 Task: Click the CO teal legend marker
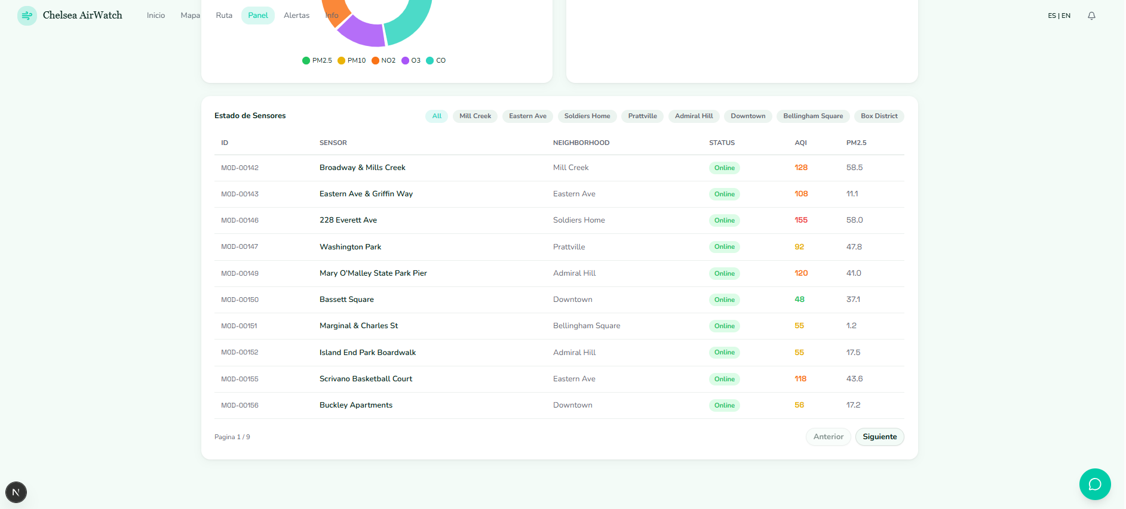429,60
